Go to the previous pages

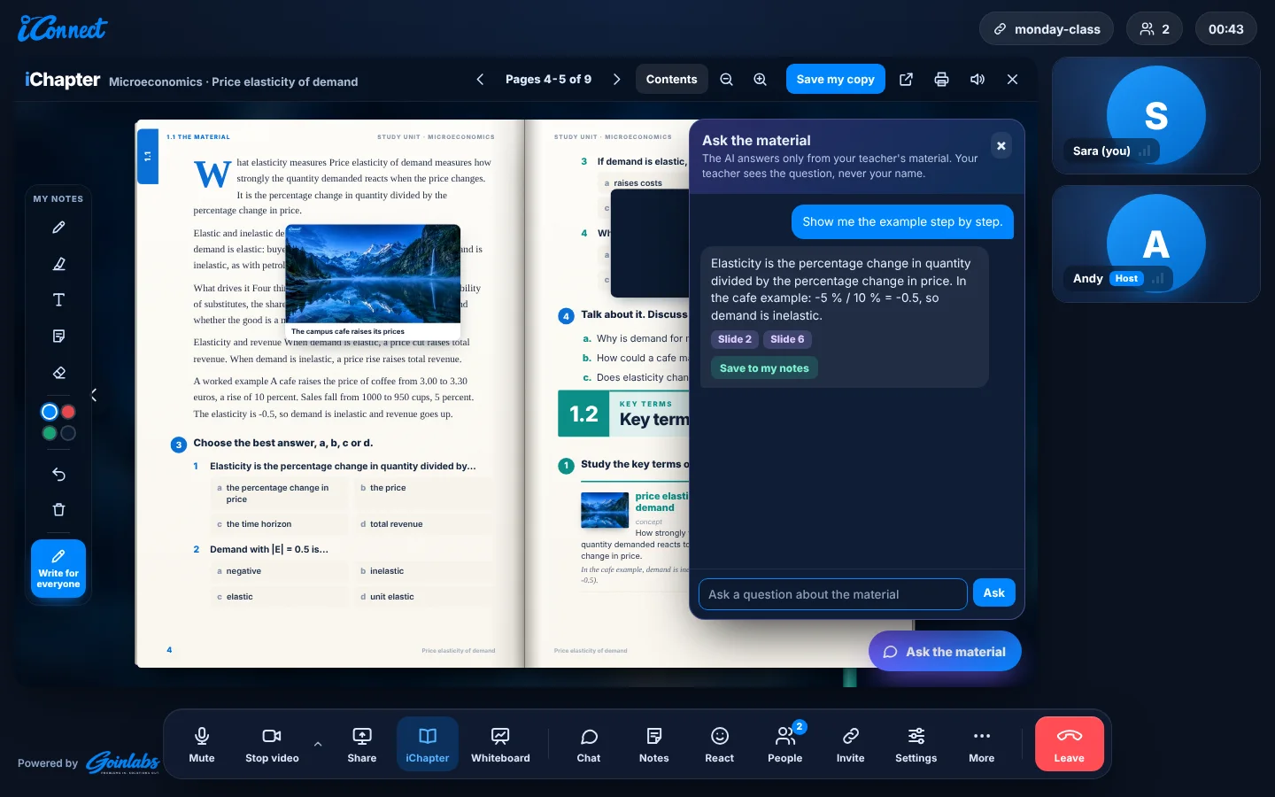[x=480, y=80]
